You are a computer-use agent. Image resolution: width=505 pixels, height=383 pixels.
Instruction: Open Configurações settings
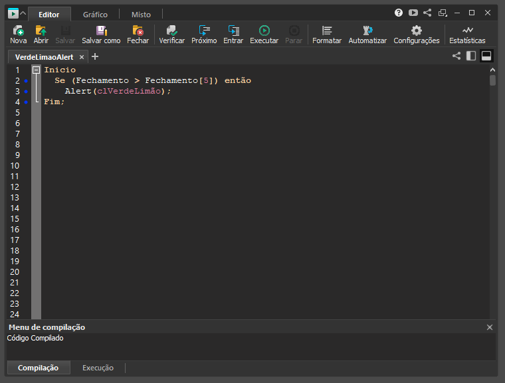click(x=417, y=35)
